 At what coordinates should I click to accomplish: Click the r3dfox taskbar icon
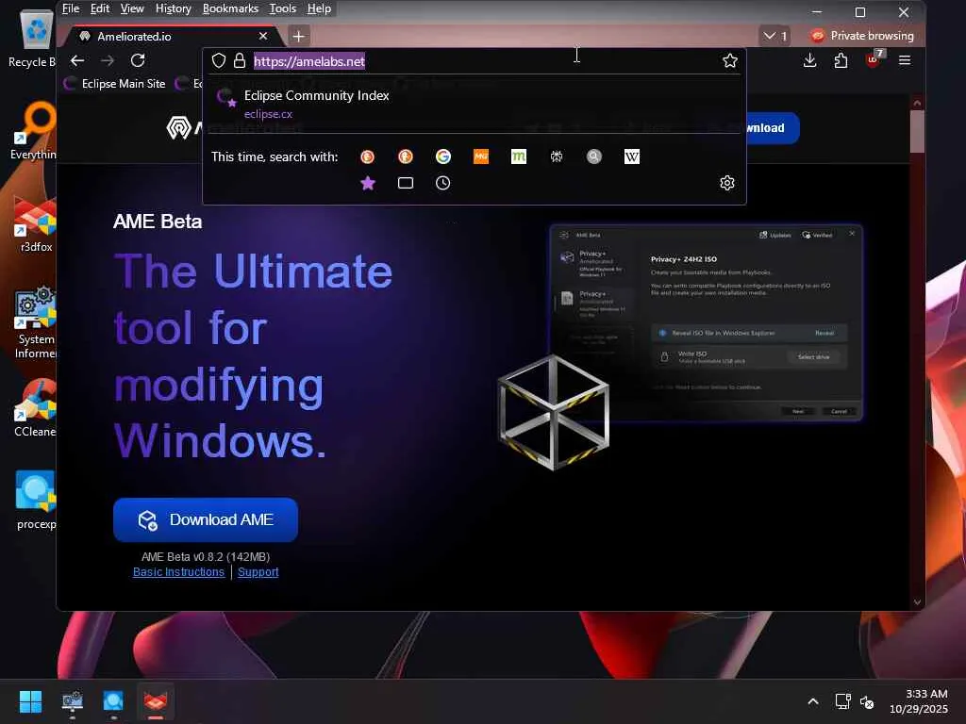pyautogui.click(x=156, y=701)
